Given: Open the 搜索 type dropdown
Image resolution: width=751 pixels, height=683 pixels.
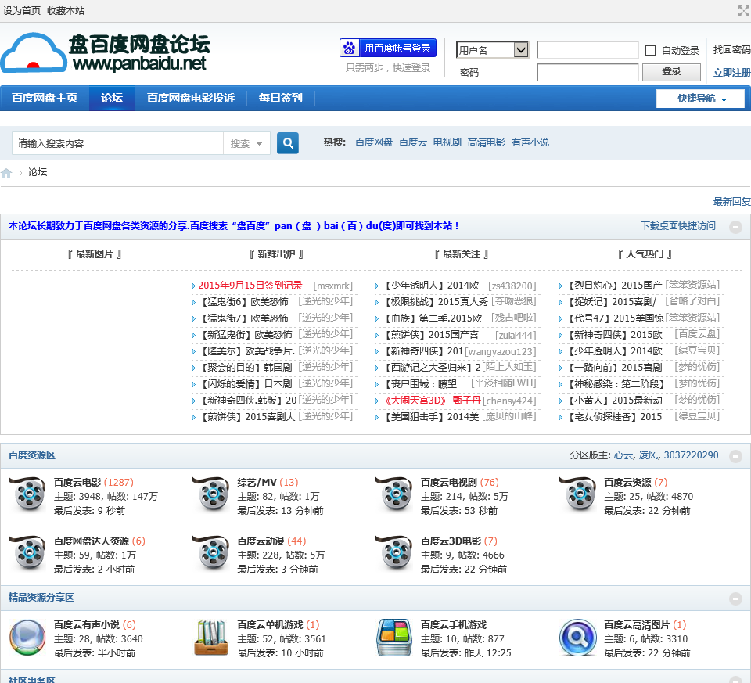Looking at the screenshot, I should 246,143.
